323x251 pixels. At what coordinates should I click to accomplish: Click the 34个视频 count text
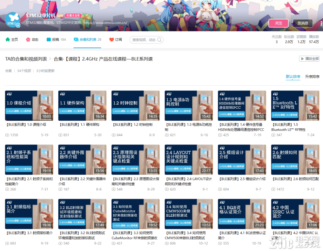(x=24, y=71)
